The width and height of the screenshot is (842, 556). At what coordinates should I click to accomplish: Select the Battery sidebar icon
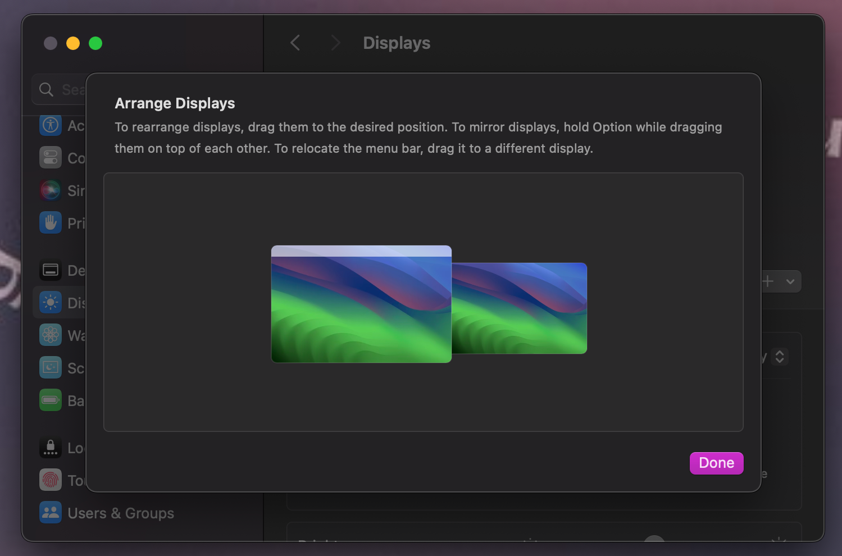(x=50, y=400)
